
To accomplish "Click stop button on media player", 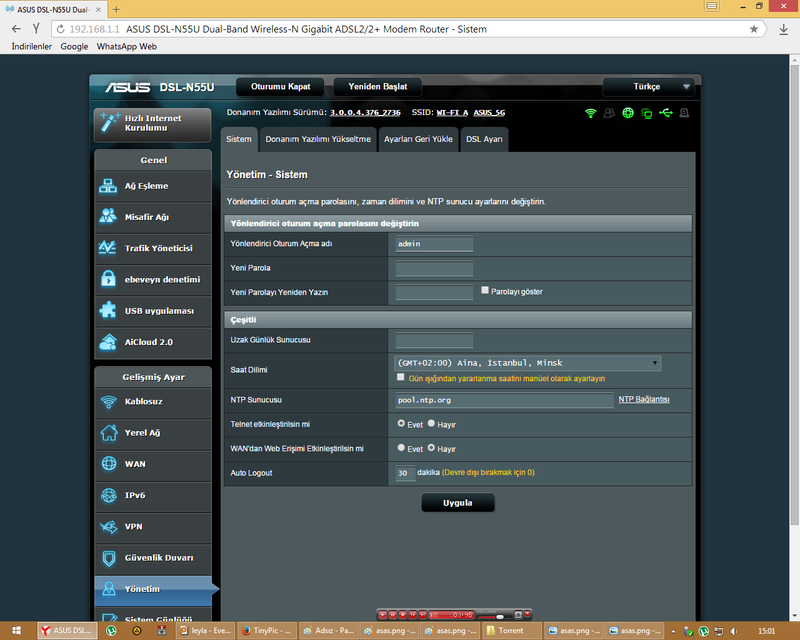I will [403, 615].
